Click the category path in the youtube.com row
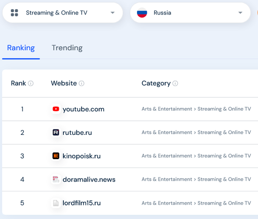The image size is (258, 219). click(196, 109)
